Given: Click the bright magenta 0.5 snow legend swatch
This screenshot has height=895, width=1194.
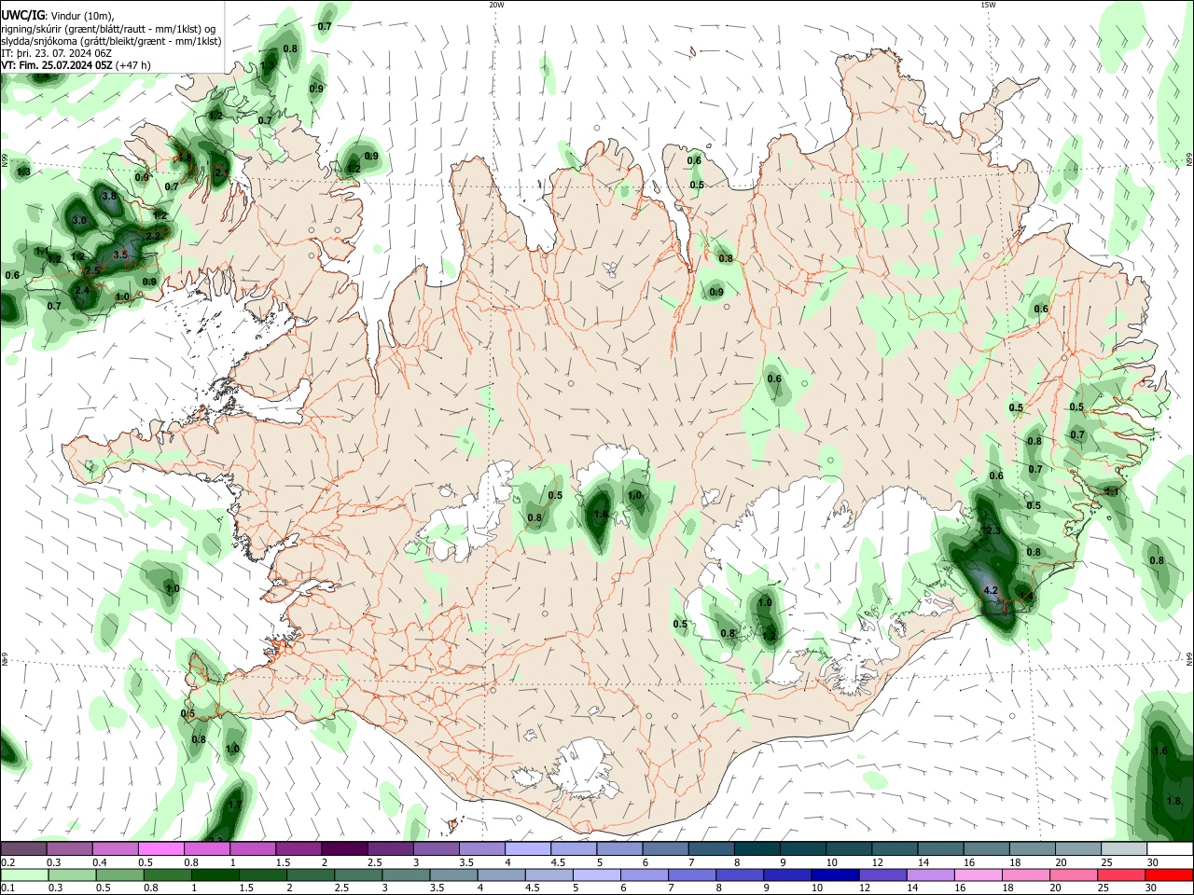Looking at the screenshot, I should [161, 849].
